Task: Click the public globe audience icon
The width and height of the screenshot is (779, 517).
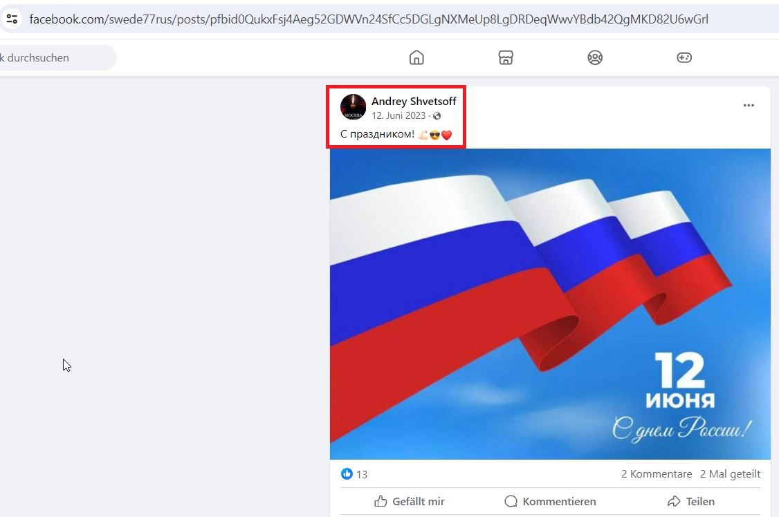Action: pyautogui.click(x=437, y=116)
